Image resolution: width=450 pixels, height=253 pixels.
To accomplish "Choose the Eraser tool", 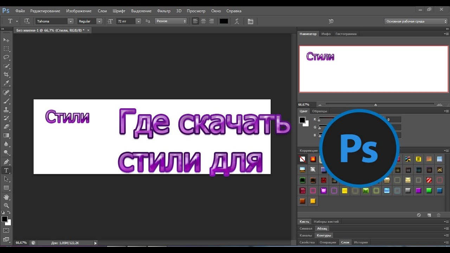I will pyautogui.click(x=6, y=126).
